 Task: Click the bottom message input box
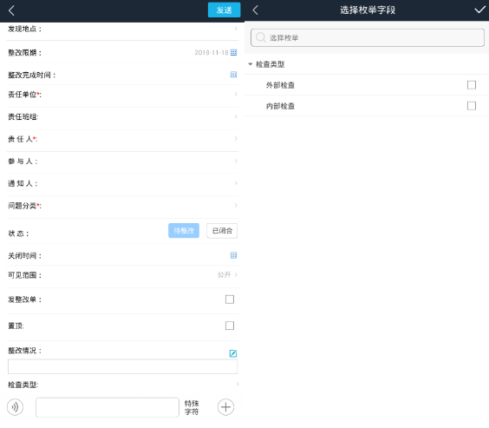click(x=108, y=407)
